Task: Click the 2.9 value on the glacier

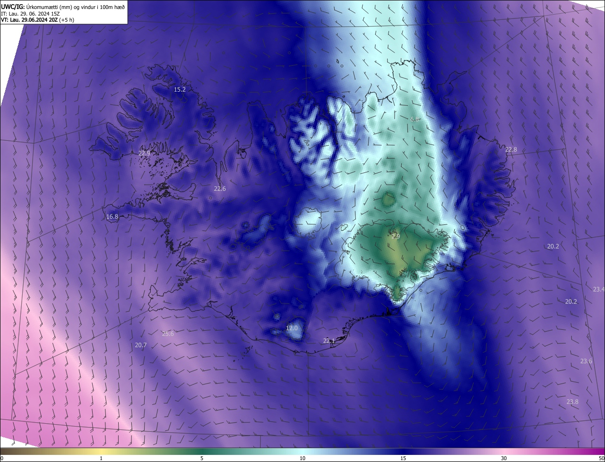Action: (396, 236)
